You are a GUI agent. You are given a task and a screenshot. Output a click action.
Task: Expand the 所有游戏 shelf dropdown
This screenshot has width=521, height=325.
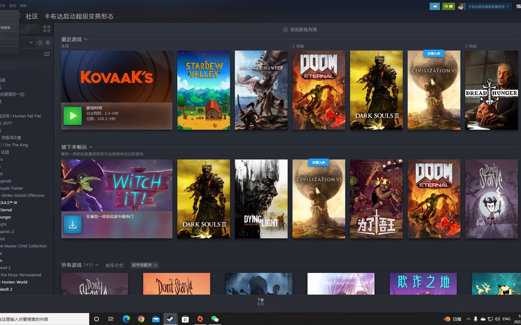click(x=97, y=265)
